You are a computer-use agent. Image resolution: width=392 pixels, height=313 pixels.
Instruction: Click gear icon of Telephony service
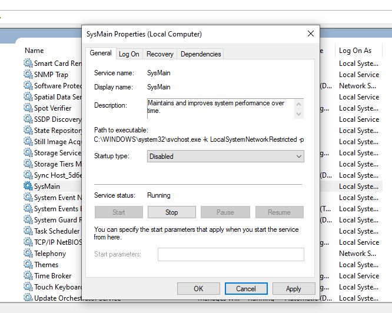click(28, 254)
